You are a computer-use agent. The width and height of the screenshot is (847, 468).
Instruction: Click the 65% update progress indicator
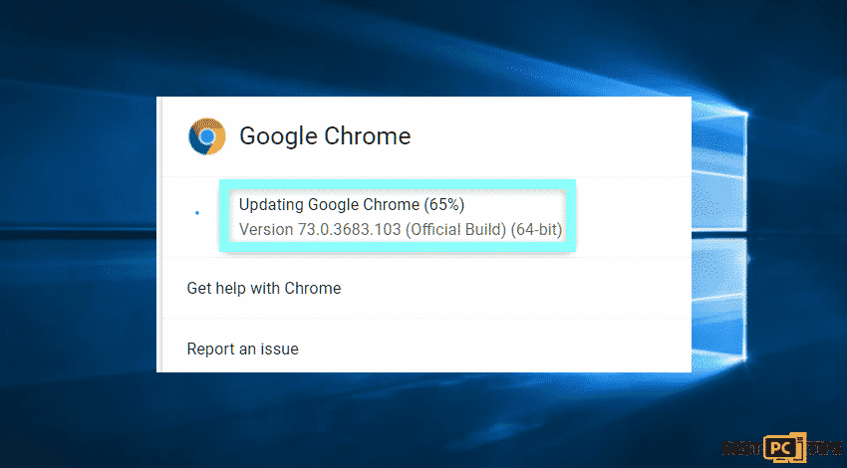[x=444, y=204]
